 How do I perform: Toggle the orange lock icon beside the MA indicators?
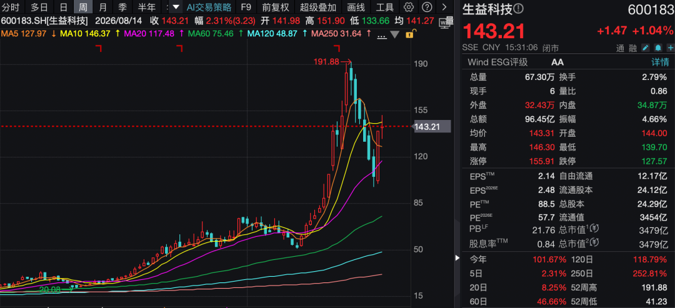(410, 33)
